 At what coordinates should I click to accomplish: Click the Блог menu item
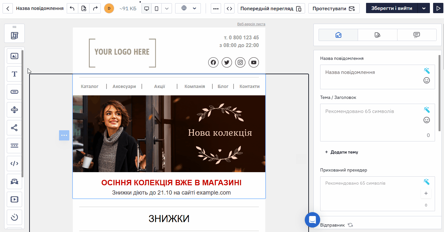(223, 86)
